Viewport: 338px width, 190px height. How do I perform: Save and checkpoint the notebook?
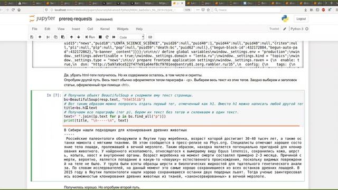pos(32,37)
